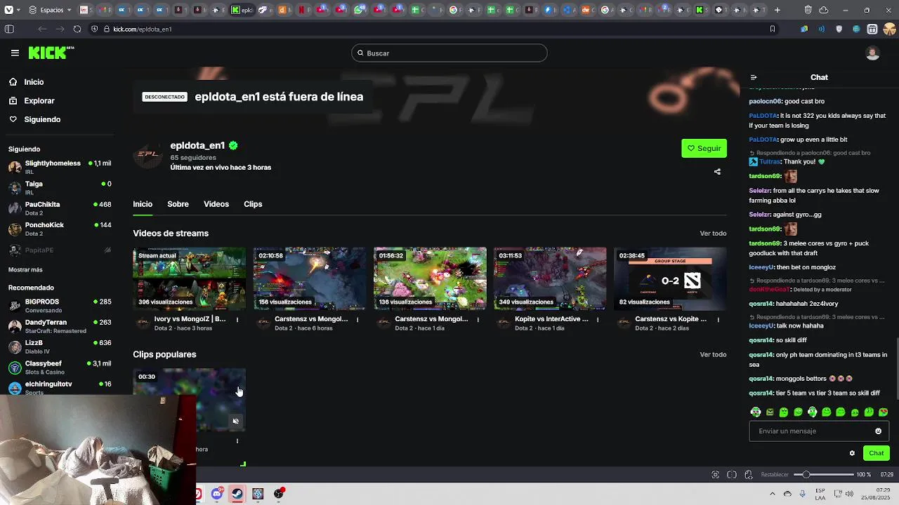The width and height of the screenshot is (899, 505).
Task: Click the capture page icon in status bar
Action: tap(715, 475)
